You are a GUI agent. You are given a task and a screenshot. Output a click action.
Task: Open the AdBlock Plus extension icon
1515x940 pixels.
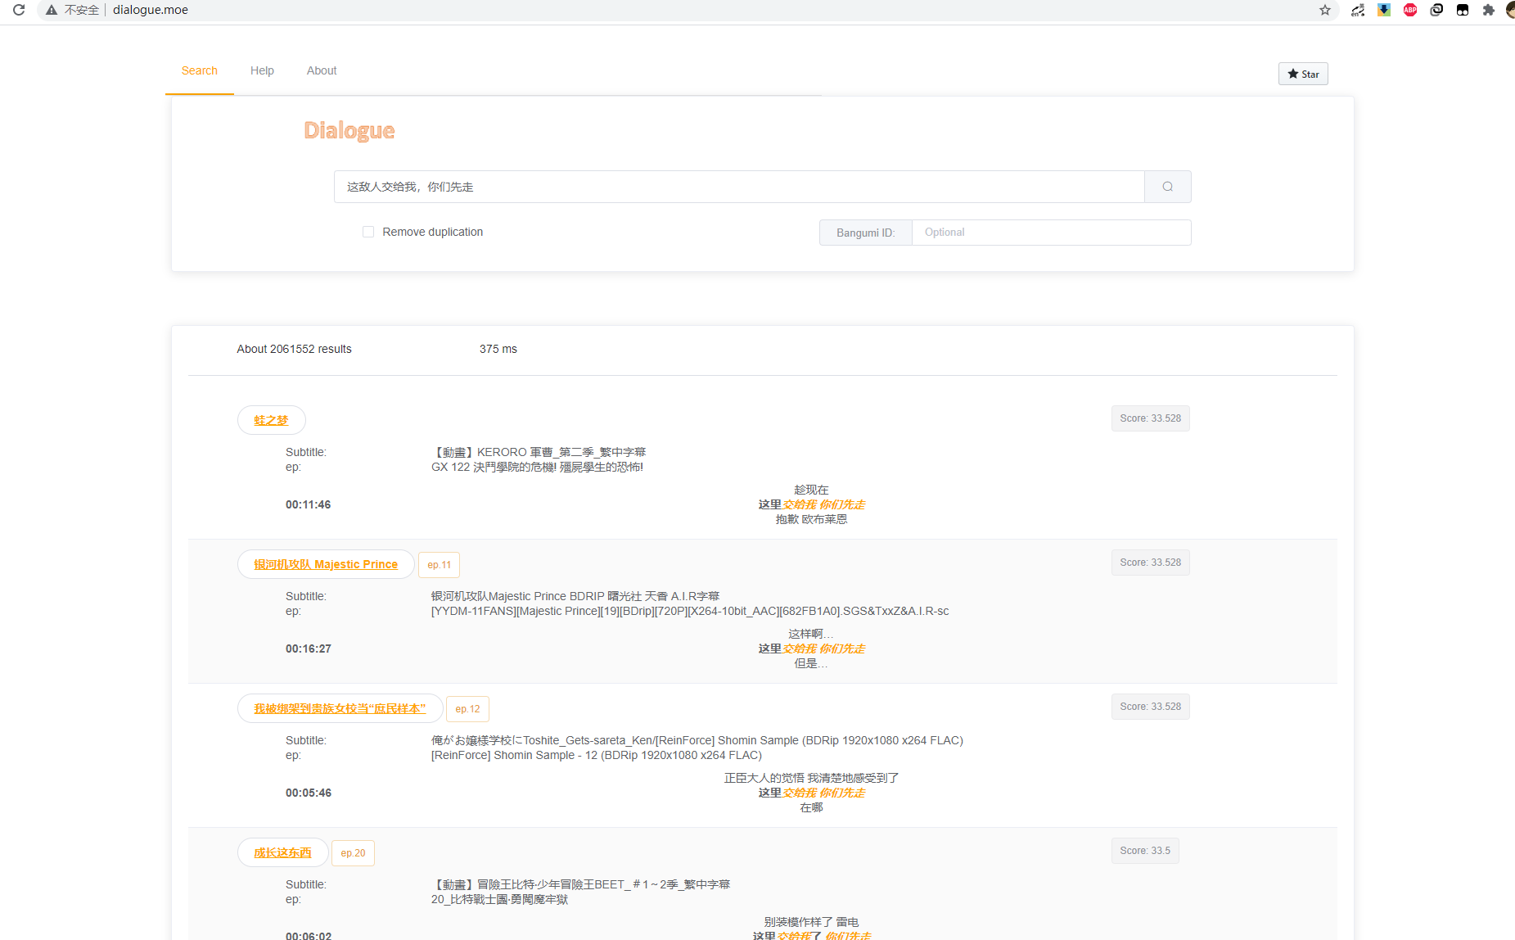tap(1410, 10)
